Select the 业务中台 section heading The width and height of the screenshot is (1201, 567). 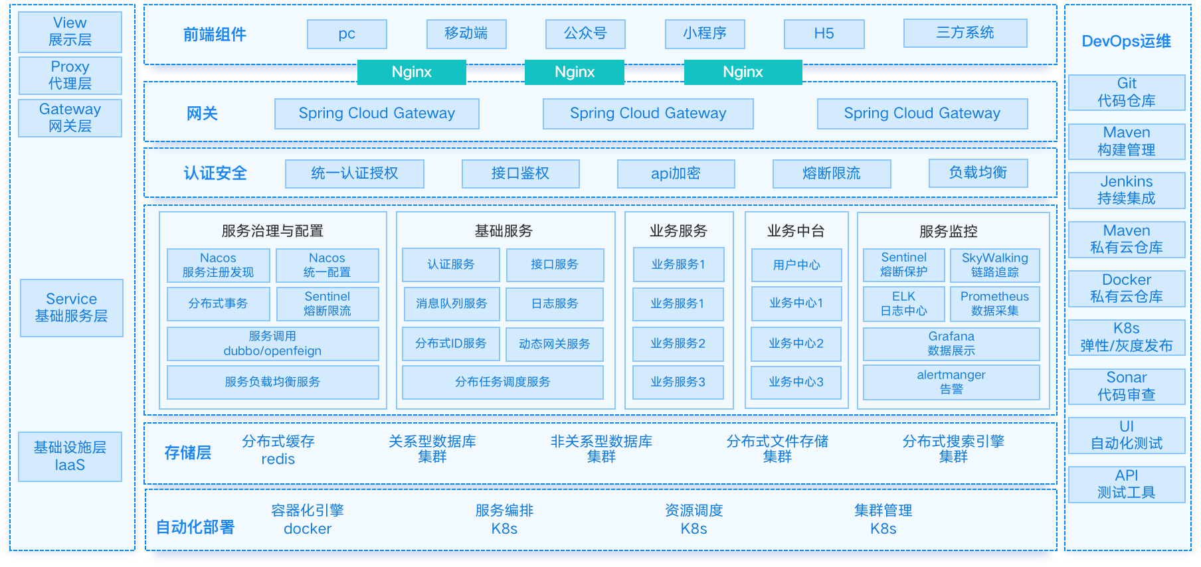pyautogui.click(x=796, y=231)
